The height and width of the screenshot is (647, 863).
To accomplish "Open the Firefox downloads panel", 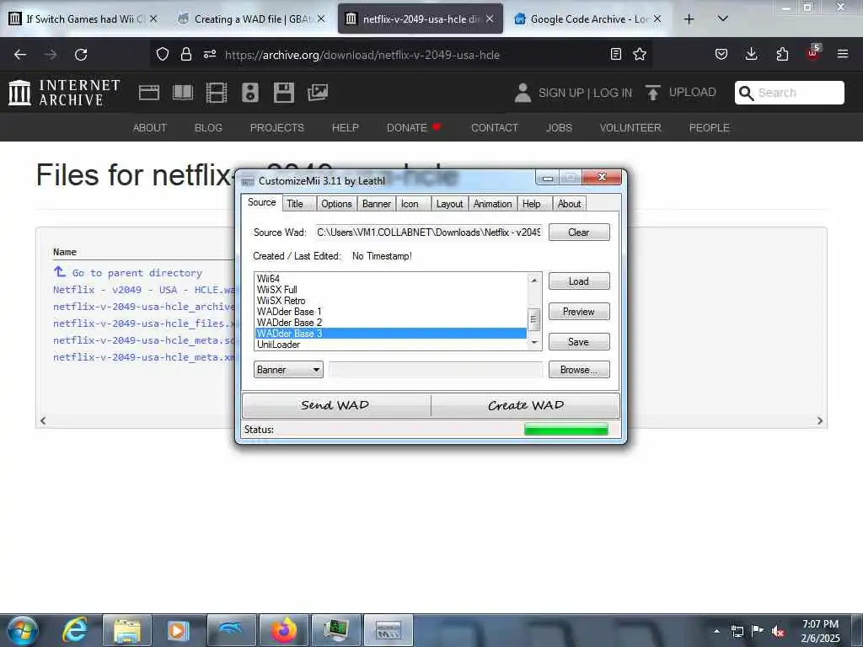I will [751, 54].
